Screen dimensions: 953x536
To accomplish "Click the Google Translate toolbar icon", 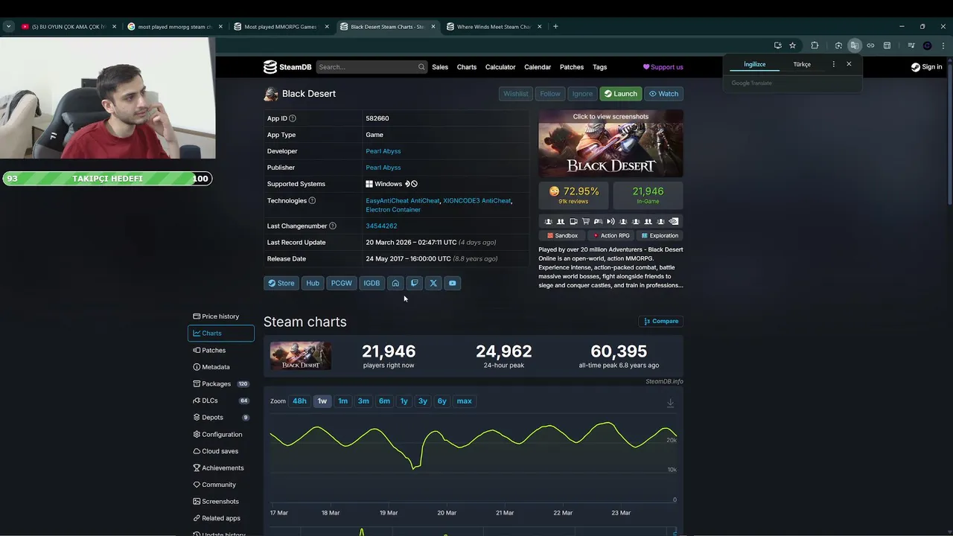I will 854,45.
